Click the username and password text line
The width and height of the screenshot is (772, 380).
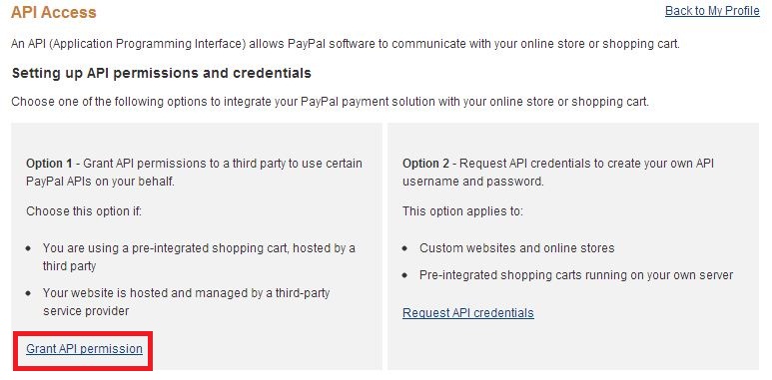coord(473,182)
